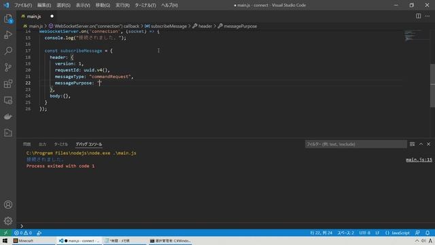
Task: Open editor More Actions menu
Action: [428, 16]
